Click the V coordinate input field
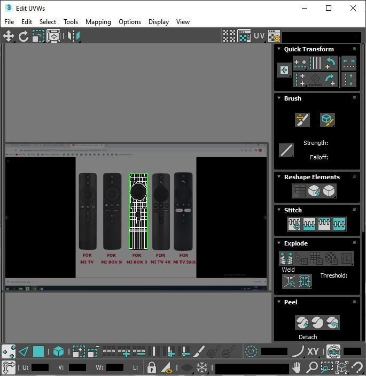The image size is (366, 376). click(x=77, y=367)
